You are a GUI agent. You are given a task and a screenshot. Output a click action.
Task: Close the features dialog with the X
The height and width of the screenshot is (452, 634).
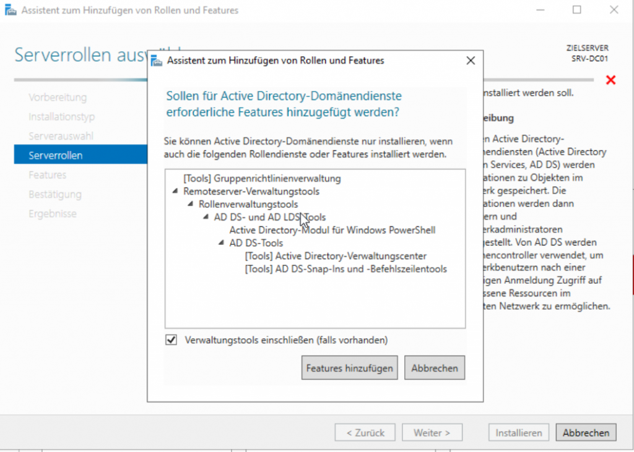470,61
